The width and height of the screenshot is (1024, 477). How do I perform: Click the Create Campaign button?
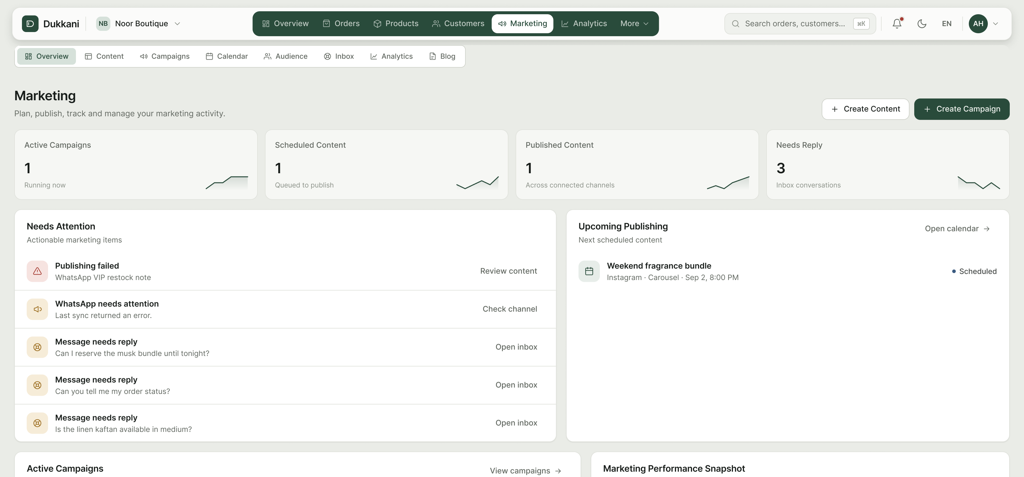(962, 109)
